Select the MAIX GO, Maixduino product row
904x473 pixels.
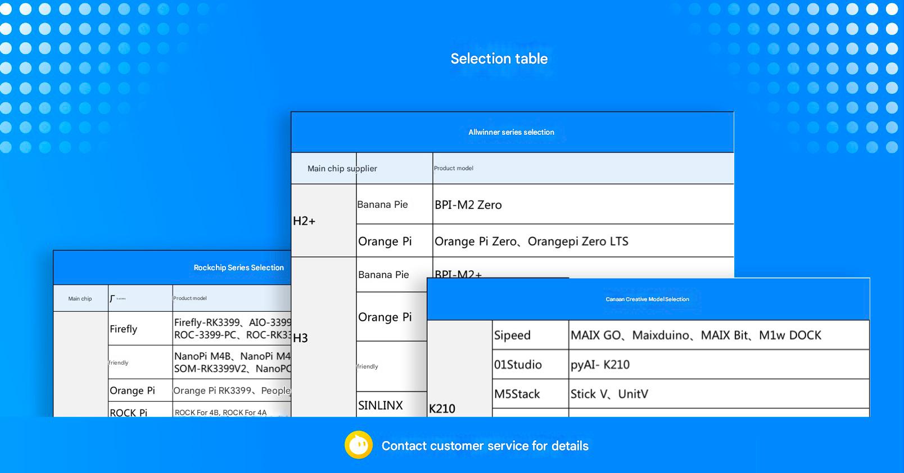pyautogui.click(x=718, y=335)
